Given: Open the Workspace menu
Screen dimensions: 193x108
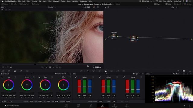Looking at the screenshot, I should tap(83, 1).
